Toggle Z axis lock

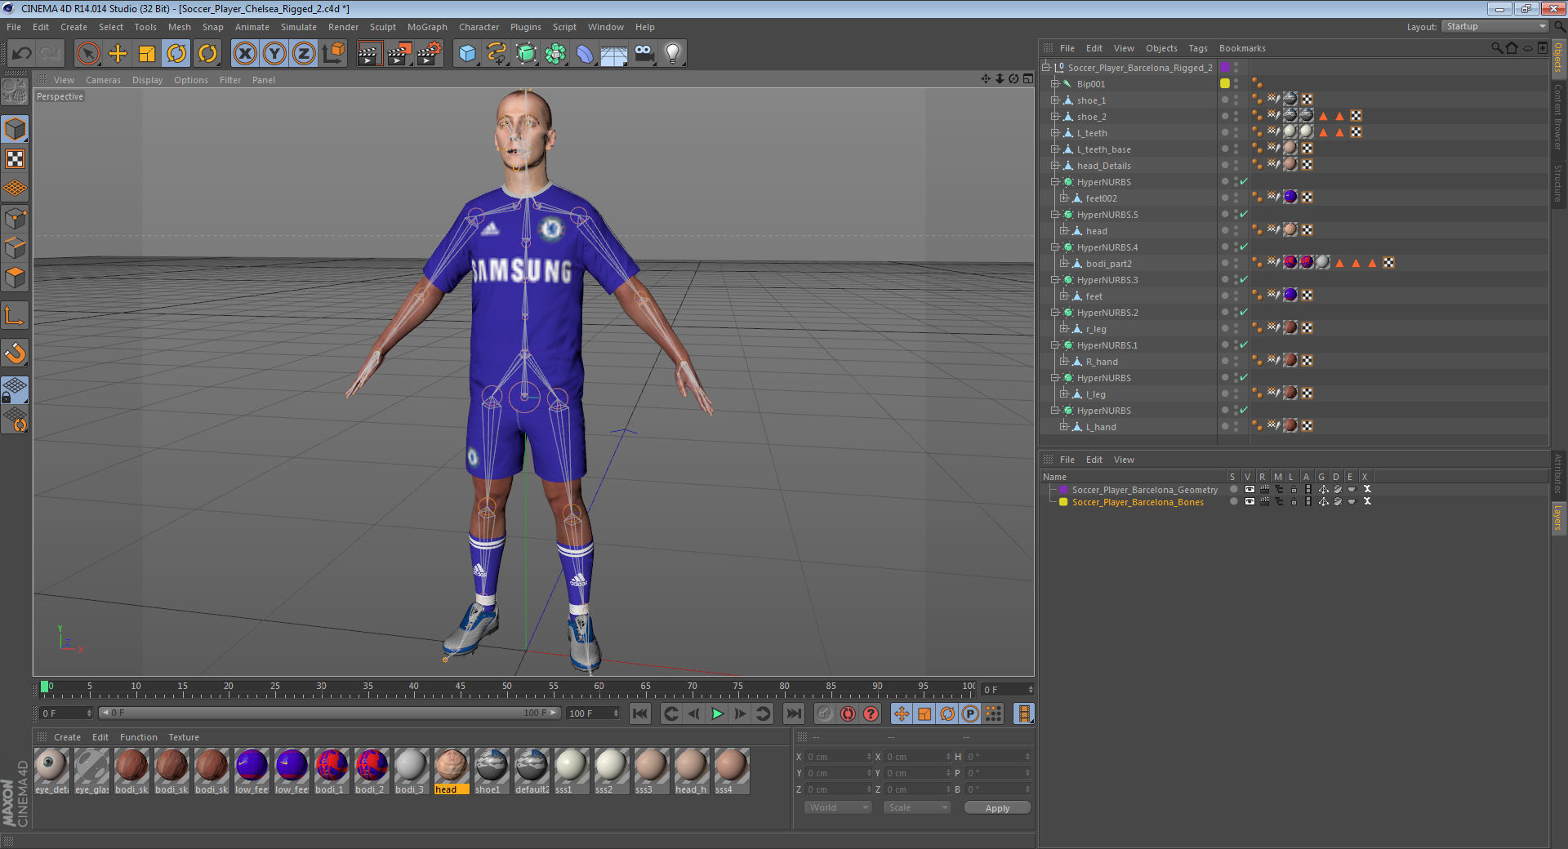(304, 54)
